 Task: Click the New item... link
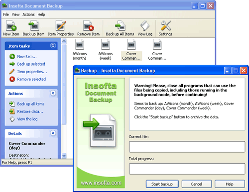[x=27, y=57]
